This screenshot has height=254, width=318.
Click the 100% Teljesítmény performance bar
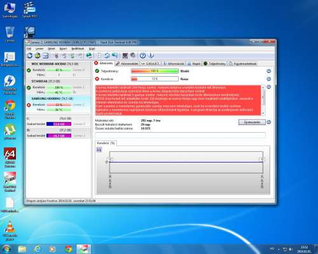click(x=155, y=71)
